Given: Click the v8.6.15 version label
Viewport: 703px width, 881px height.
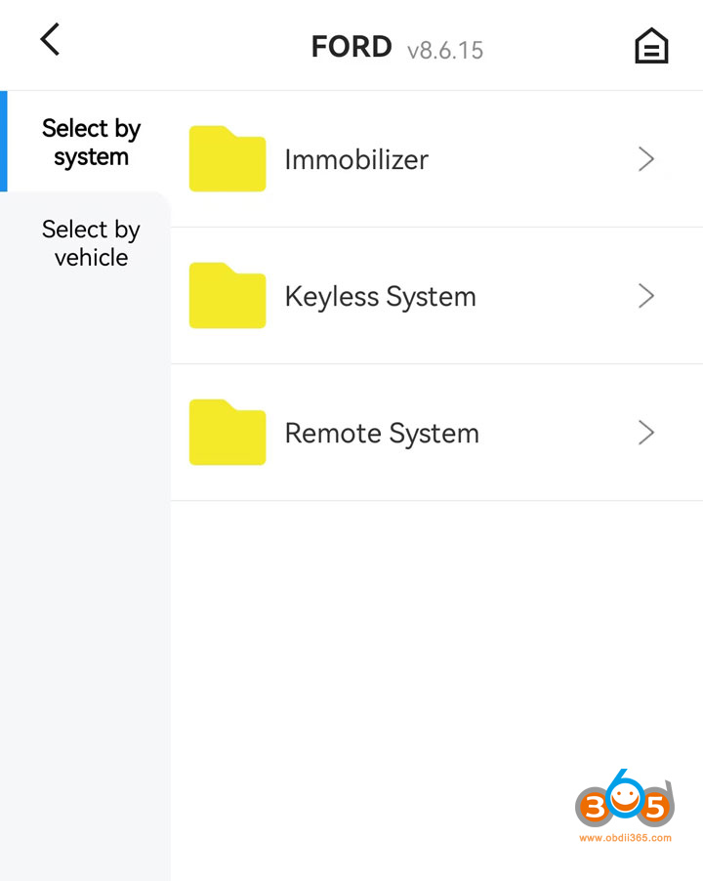Looking at the screenshot, I should point(445,50).
